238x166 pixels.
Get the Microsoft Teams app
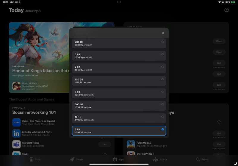point(105,144)
